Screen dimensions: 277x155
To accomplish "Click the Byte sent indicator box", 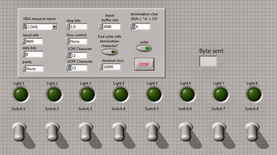I will (x=208, y=61).
